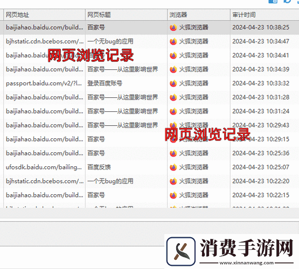Click Firefox icon in the 10:33:32 row
Screen dimensions: 299x269
pyautogui.click(x=173, y=83)
